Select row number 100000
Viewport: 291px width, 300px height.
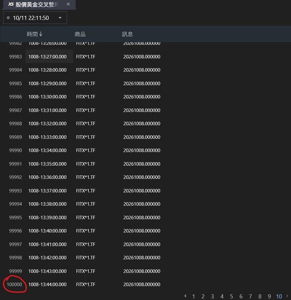coord(14,284)
